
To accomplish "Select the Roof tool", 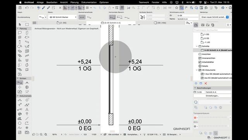I will coord(20,47).
